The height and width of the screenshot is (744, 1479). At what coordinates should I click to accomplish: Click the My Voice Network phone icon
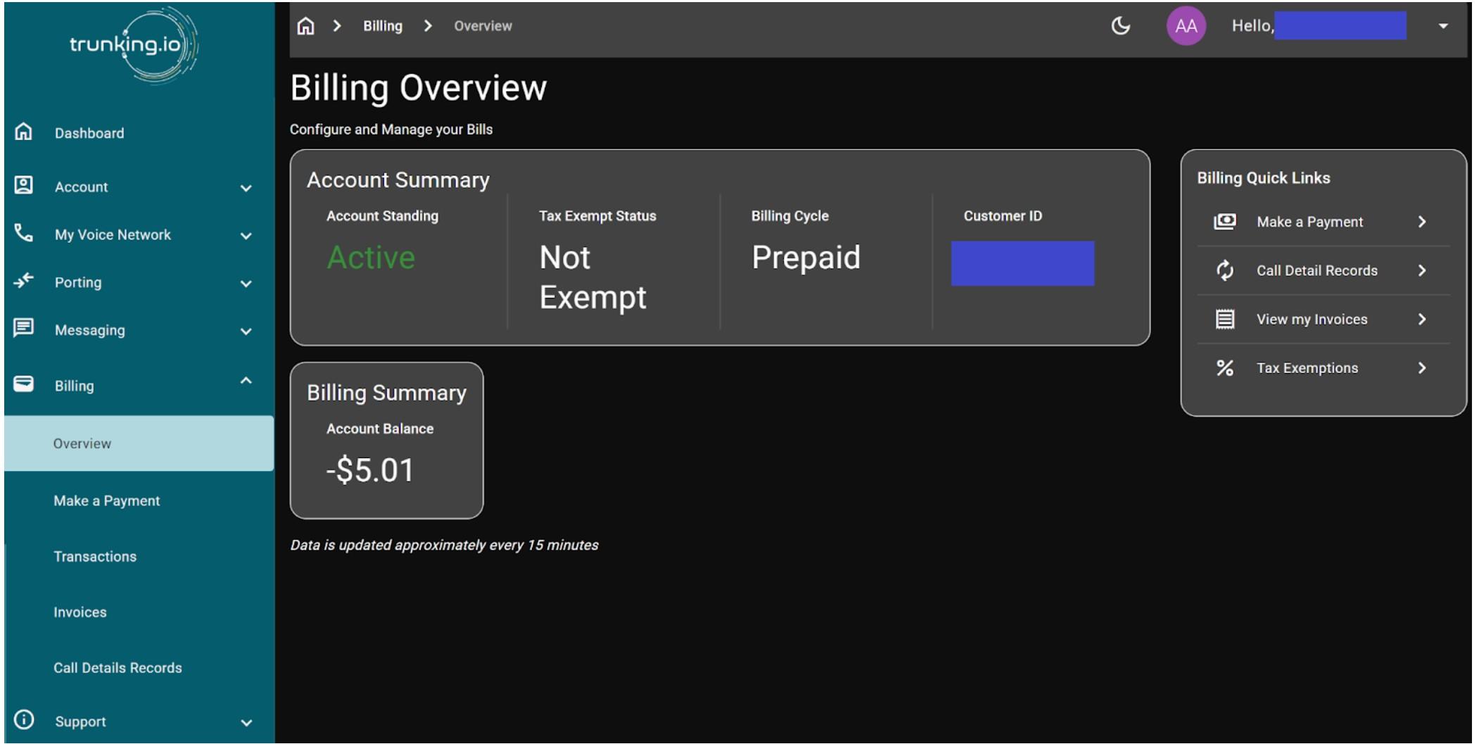coord(24,234)
